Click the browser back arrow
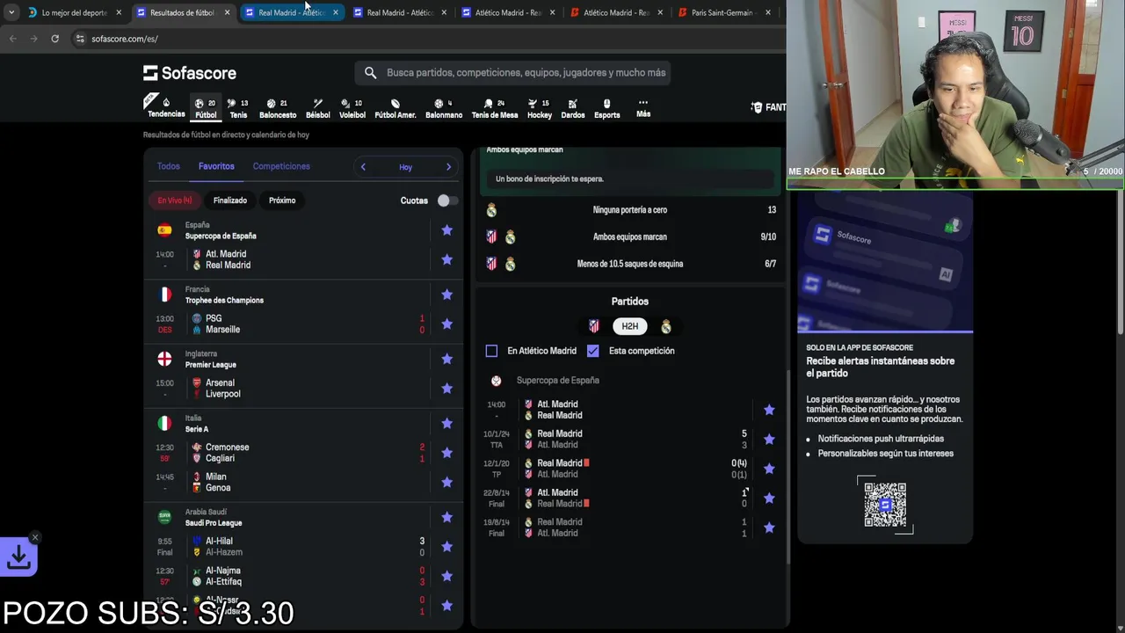This screenshot has width=1125, height=633. pos(12,39)
